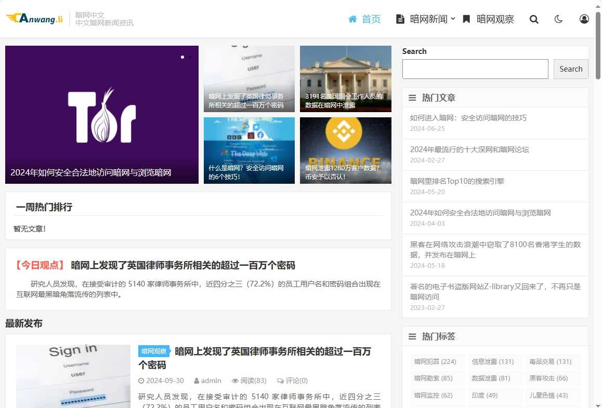Select the first carousel dot indicator
The image size is (602, 408).
tap(182, 57)
